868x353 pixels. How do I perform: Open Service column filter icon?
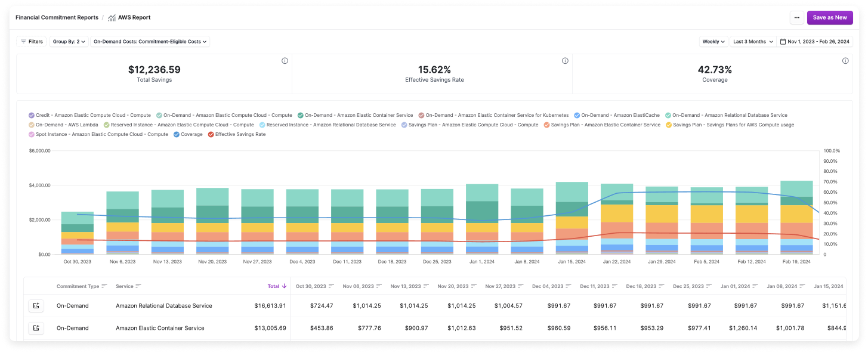coord(138,286)
